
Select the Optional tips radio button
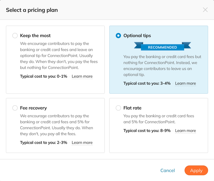click(x=118, y=36)
